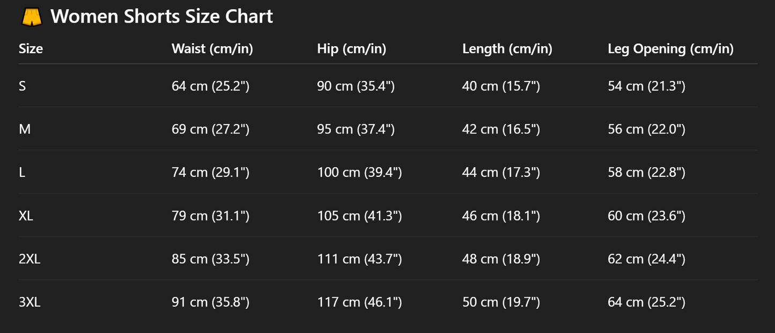
Task: Click the 44 cm (17.3") length cell
Action: [501, 172]
